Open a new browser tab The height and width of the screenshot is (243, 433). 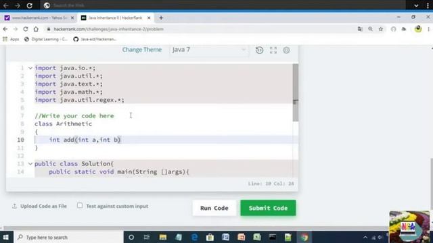tap(161, 18)
